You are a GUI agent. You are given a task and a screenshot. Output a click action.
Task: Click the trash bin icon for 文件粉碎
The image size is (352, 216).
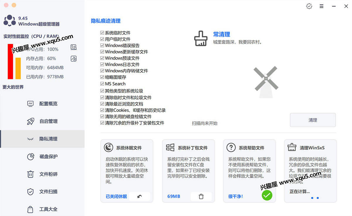pyautogui.click(x=31, y=174)
